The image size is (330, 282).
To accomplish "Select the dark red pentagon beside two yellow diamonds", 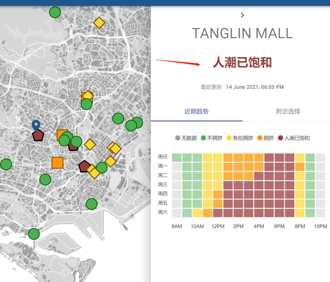I will click(84, 166).
